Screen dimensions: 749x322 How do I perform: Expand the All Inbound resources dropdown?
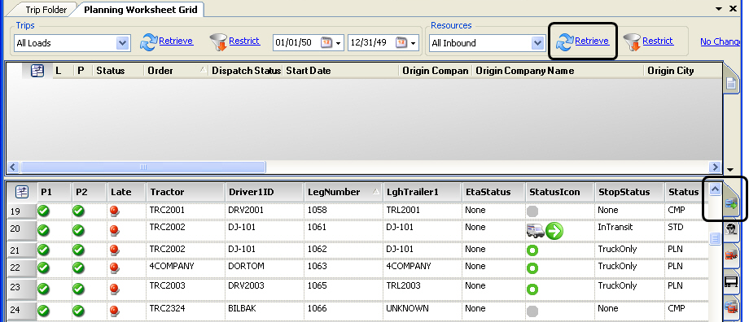pyautogui.click(x=538, y=43)
